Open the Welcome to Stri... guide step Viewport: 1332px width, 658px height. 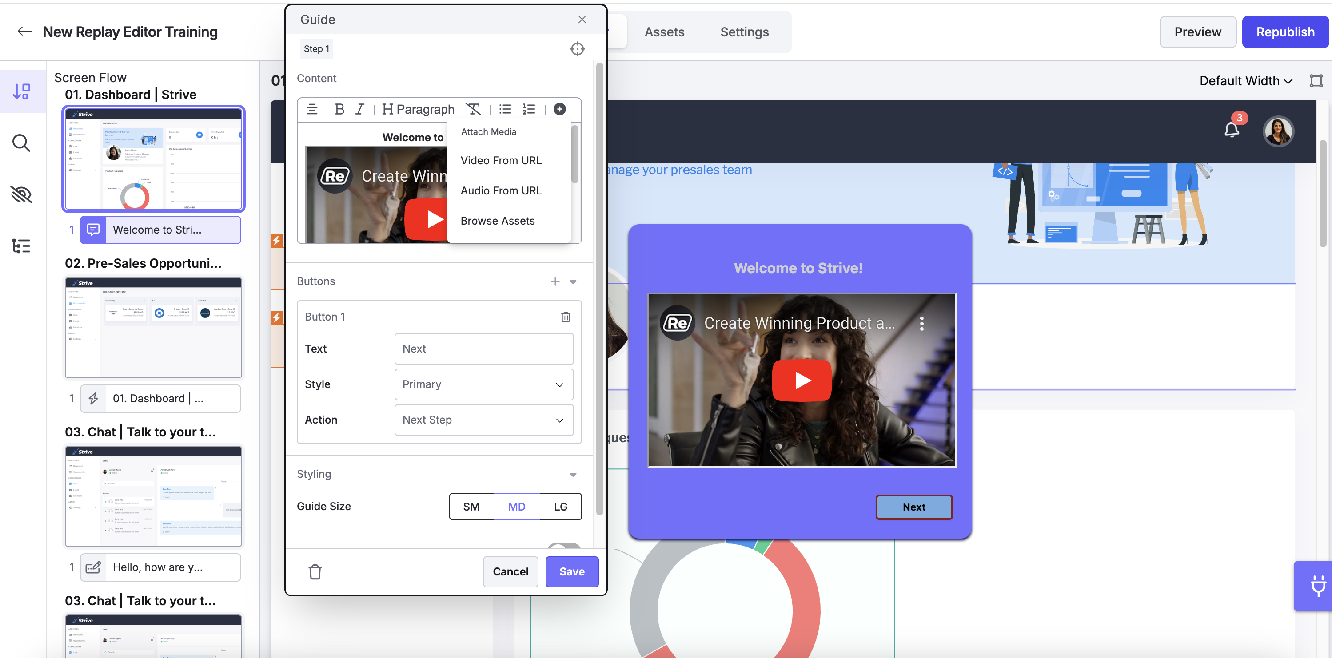point(161,230)
